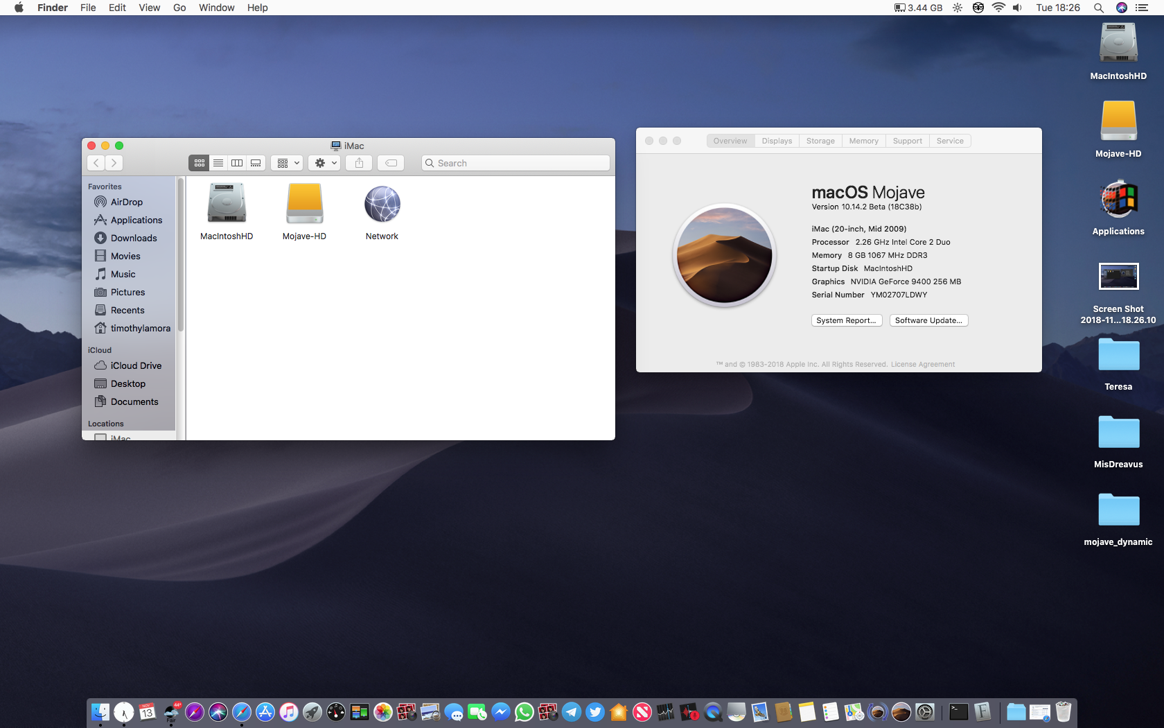Switch to Storage tab
The image size is (1164, 728).
[820, 141]
